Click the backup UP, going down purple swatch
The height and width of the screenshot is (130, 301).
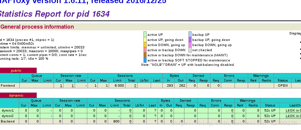[190, 40]
